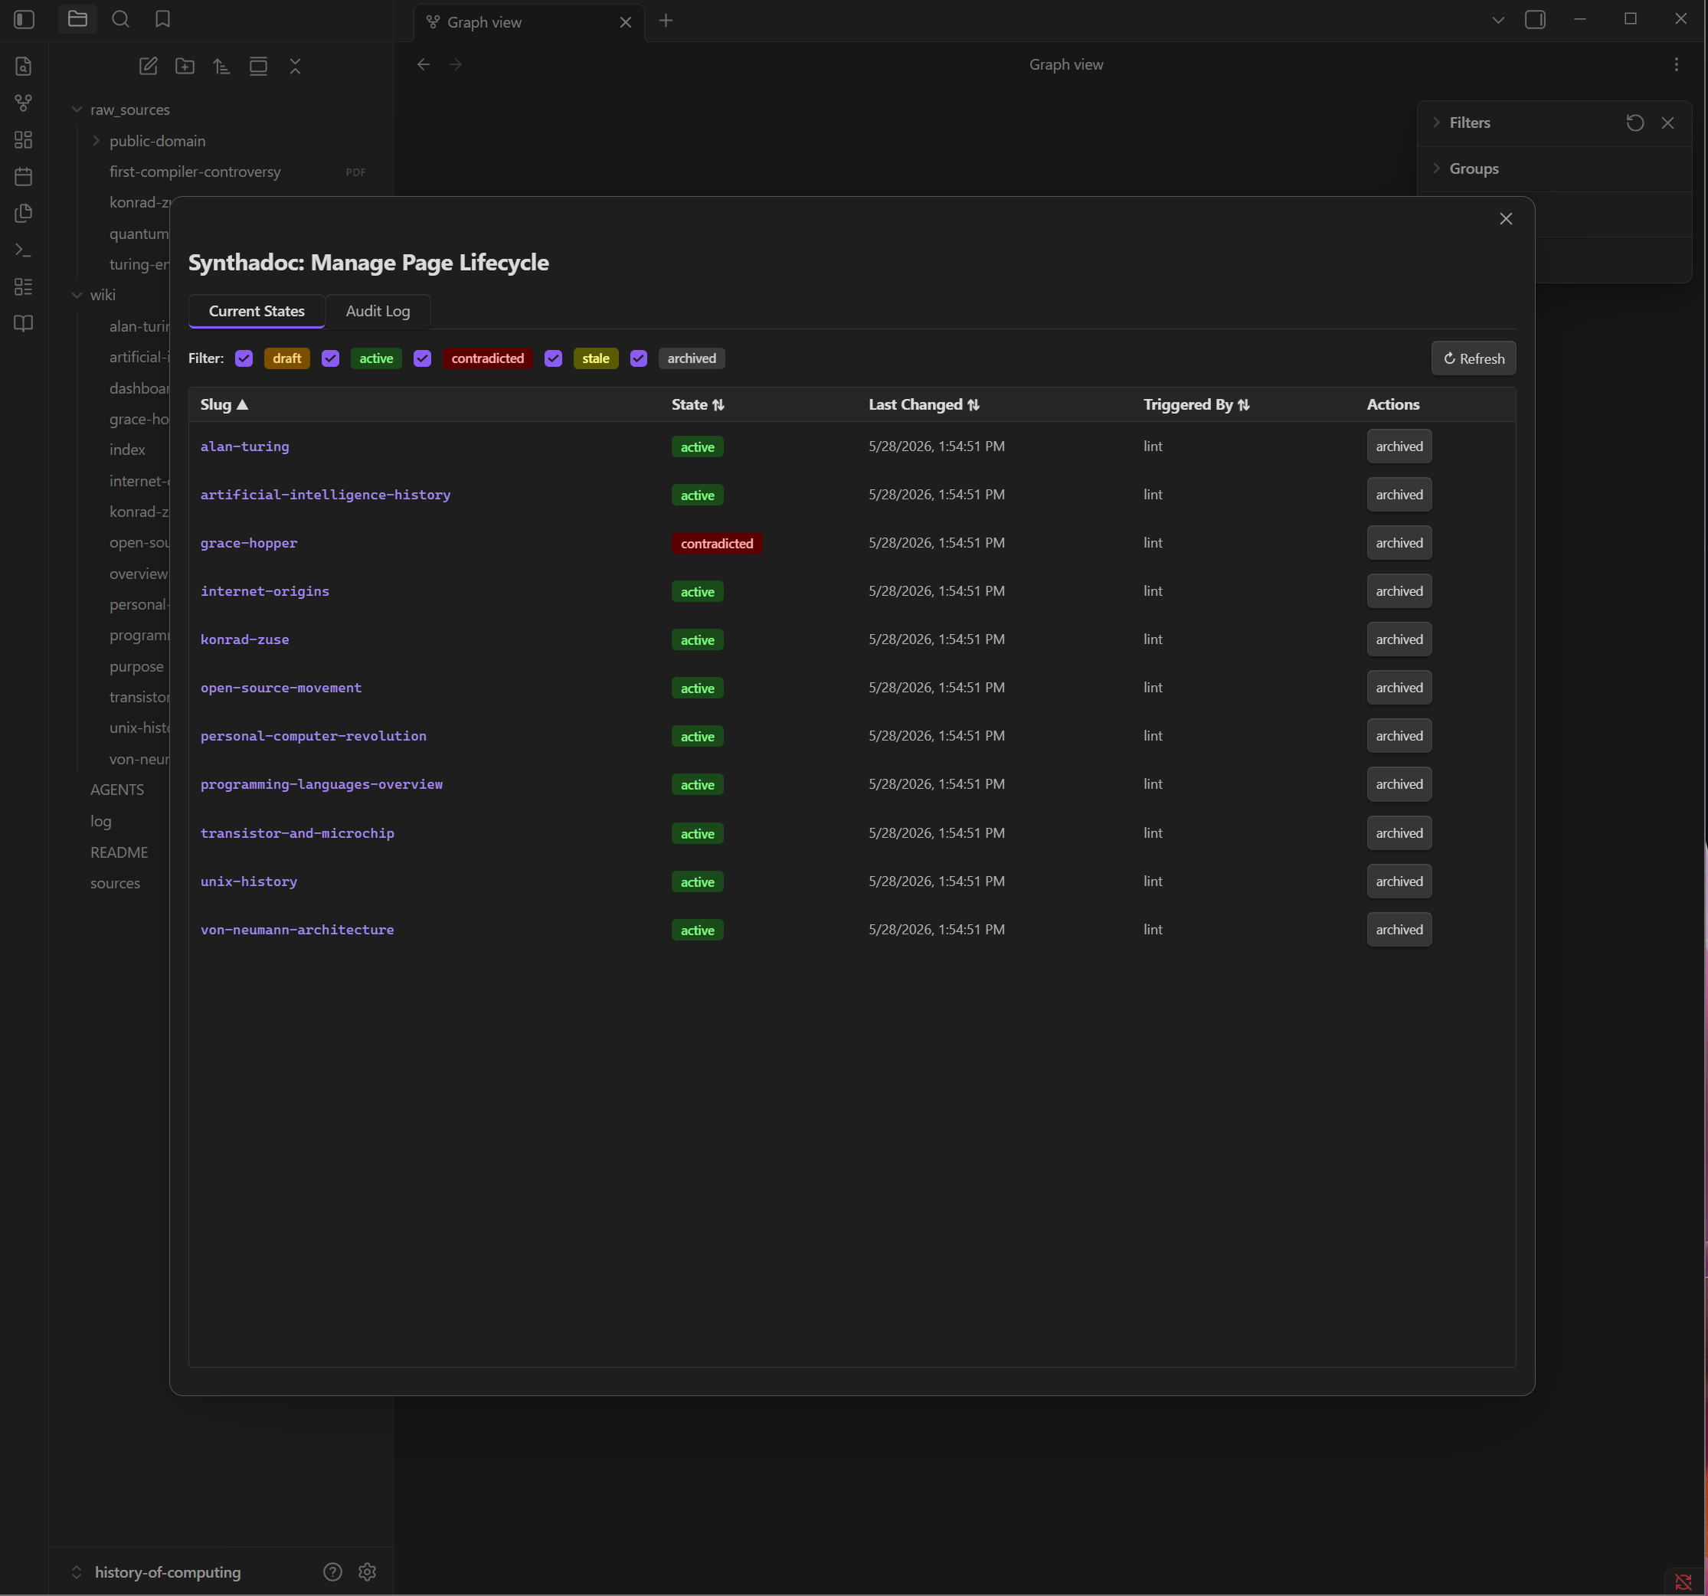
Task: Click the open book ribbon icon
Action: point(23,324)
